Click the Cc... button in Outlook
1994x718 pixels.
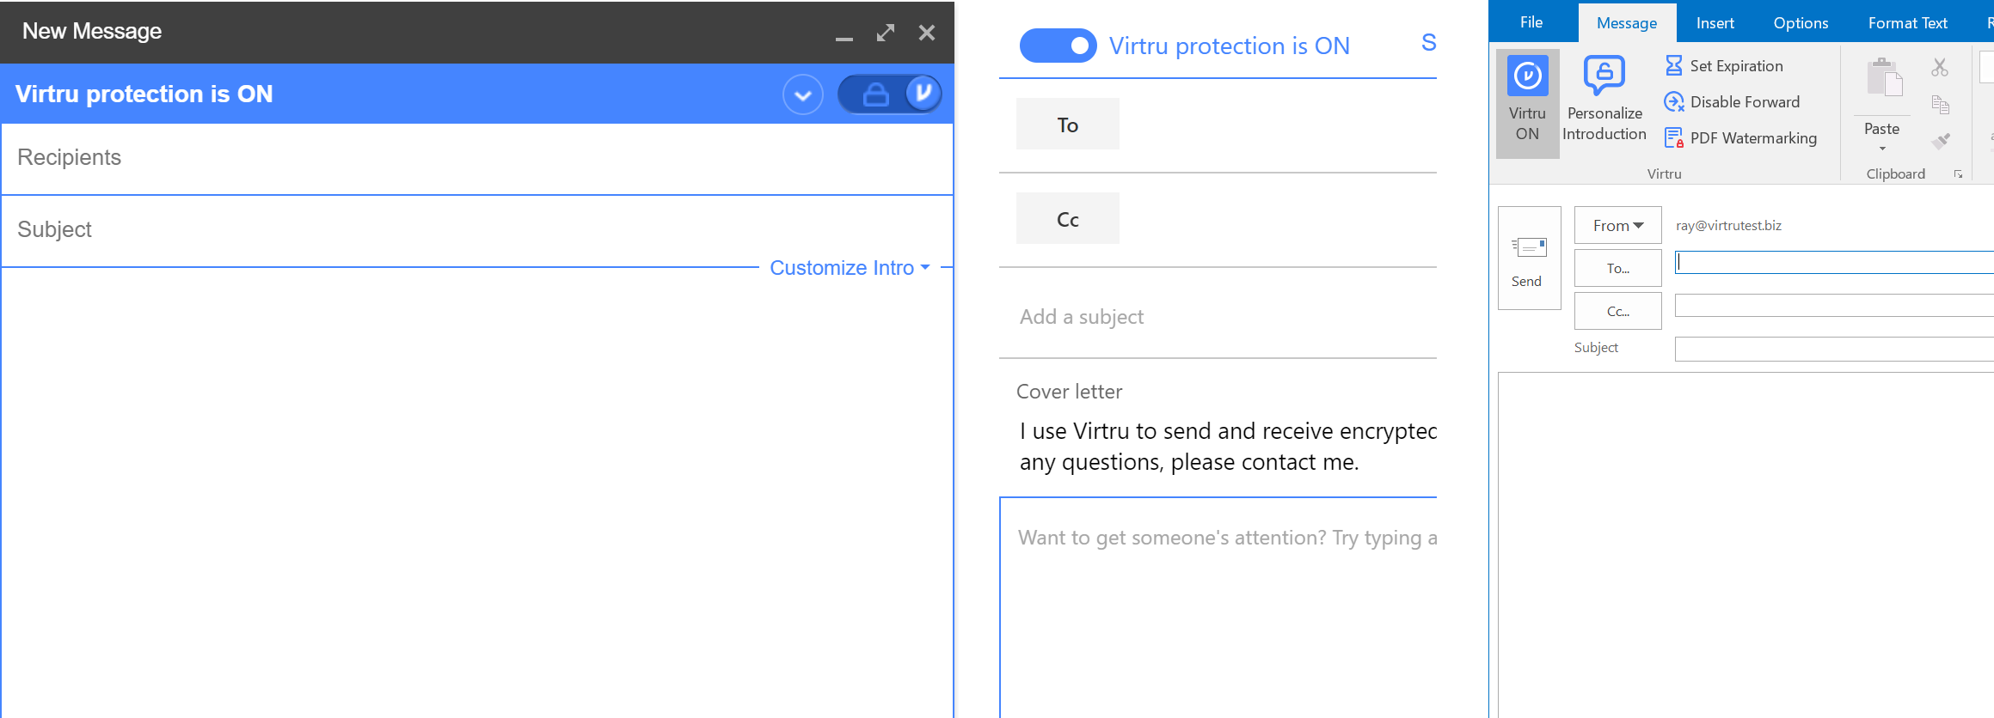pyautogui.click(x=1617, y=311)
